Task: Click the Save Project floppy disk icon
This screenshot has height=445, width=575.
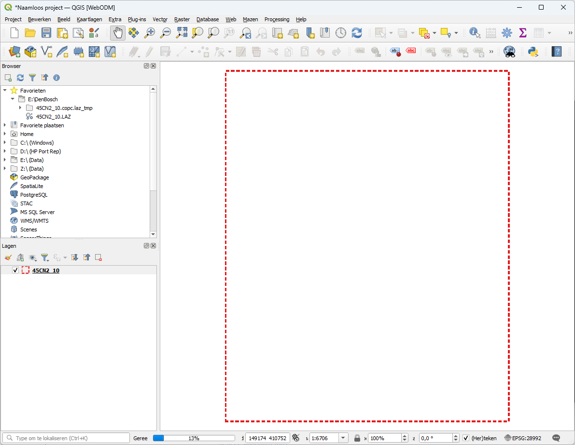Action: (x=46, y=33)
